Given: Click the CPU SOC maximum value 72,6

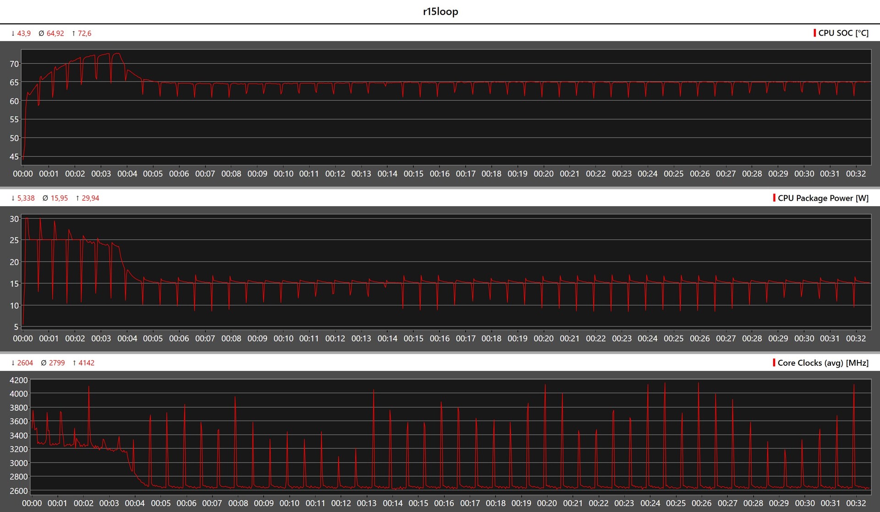Looking at the screenshot, I should 84,33.
